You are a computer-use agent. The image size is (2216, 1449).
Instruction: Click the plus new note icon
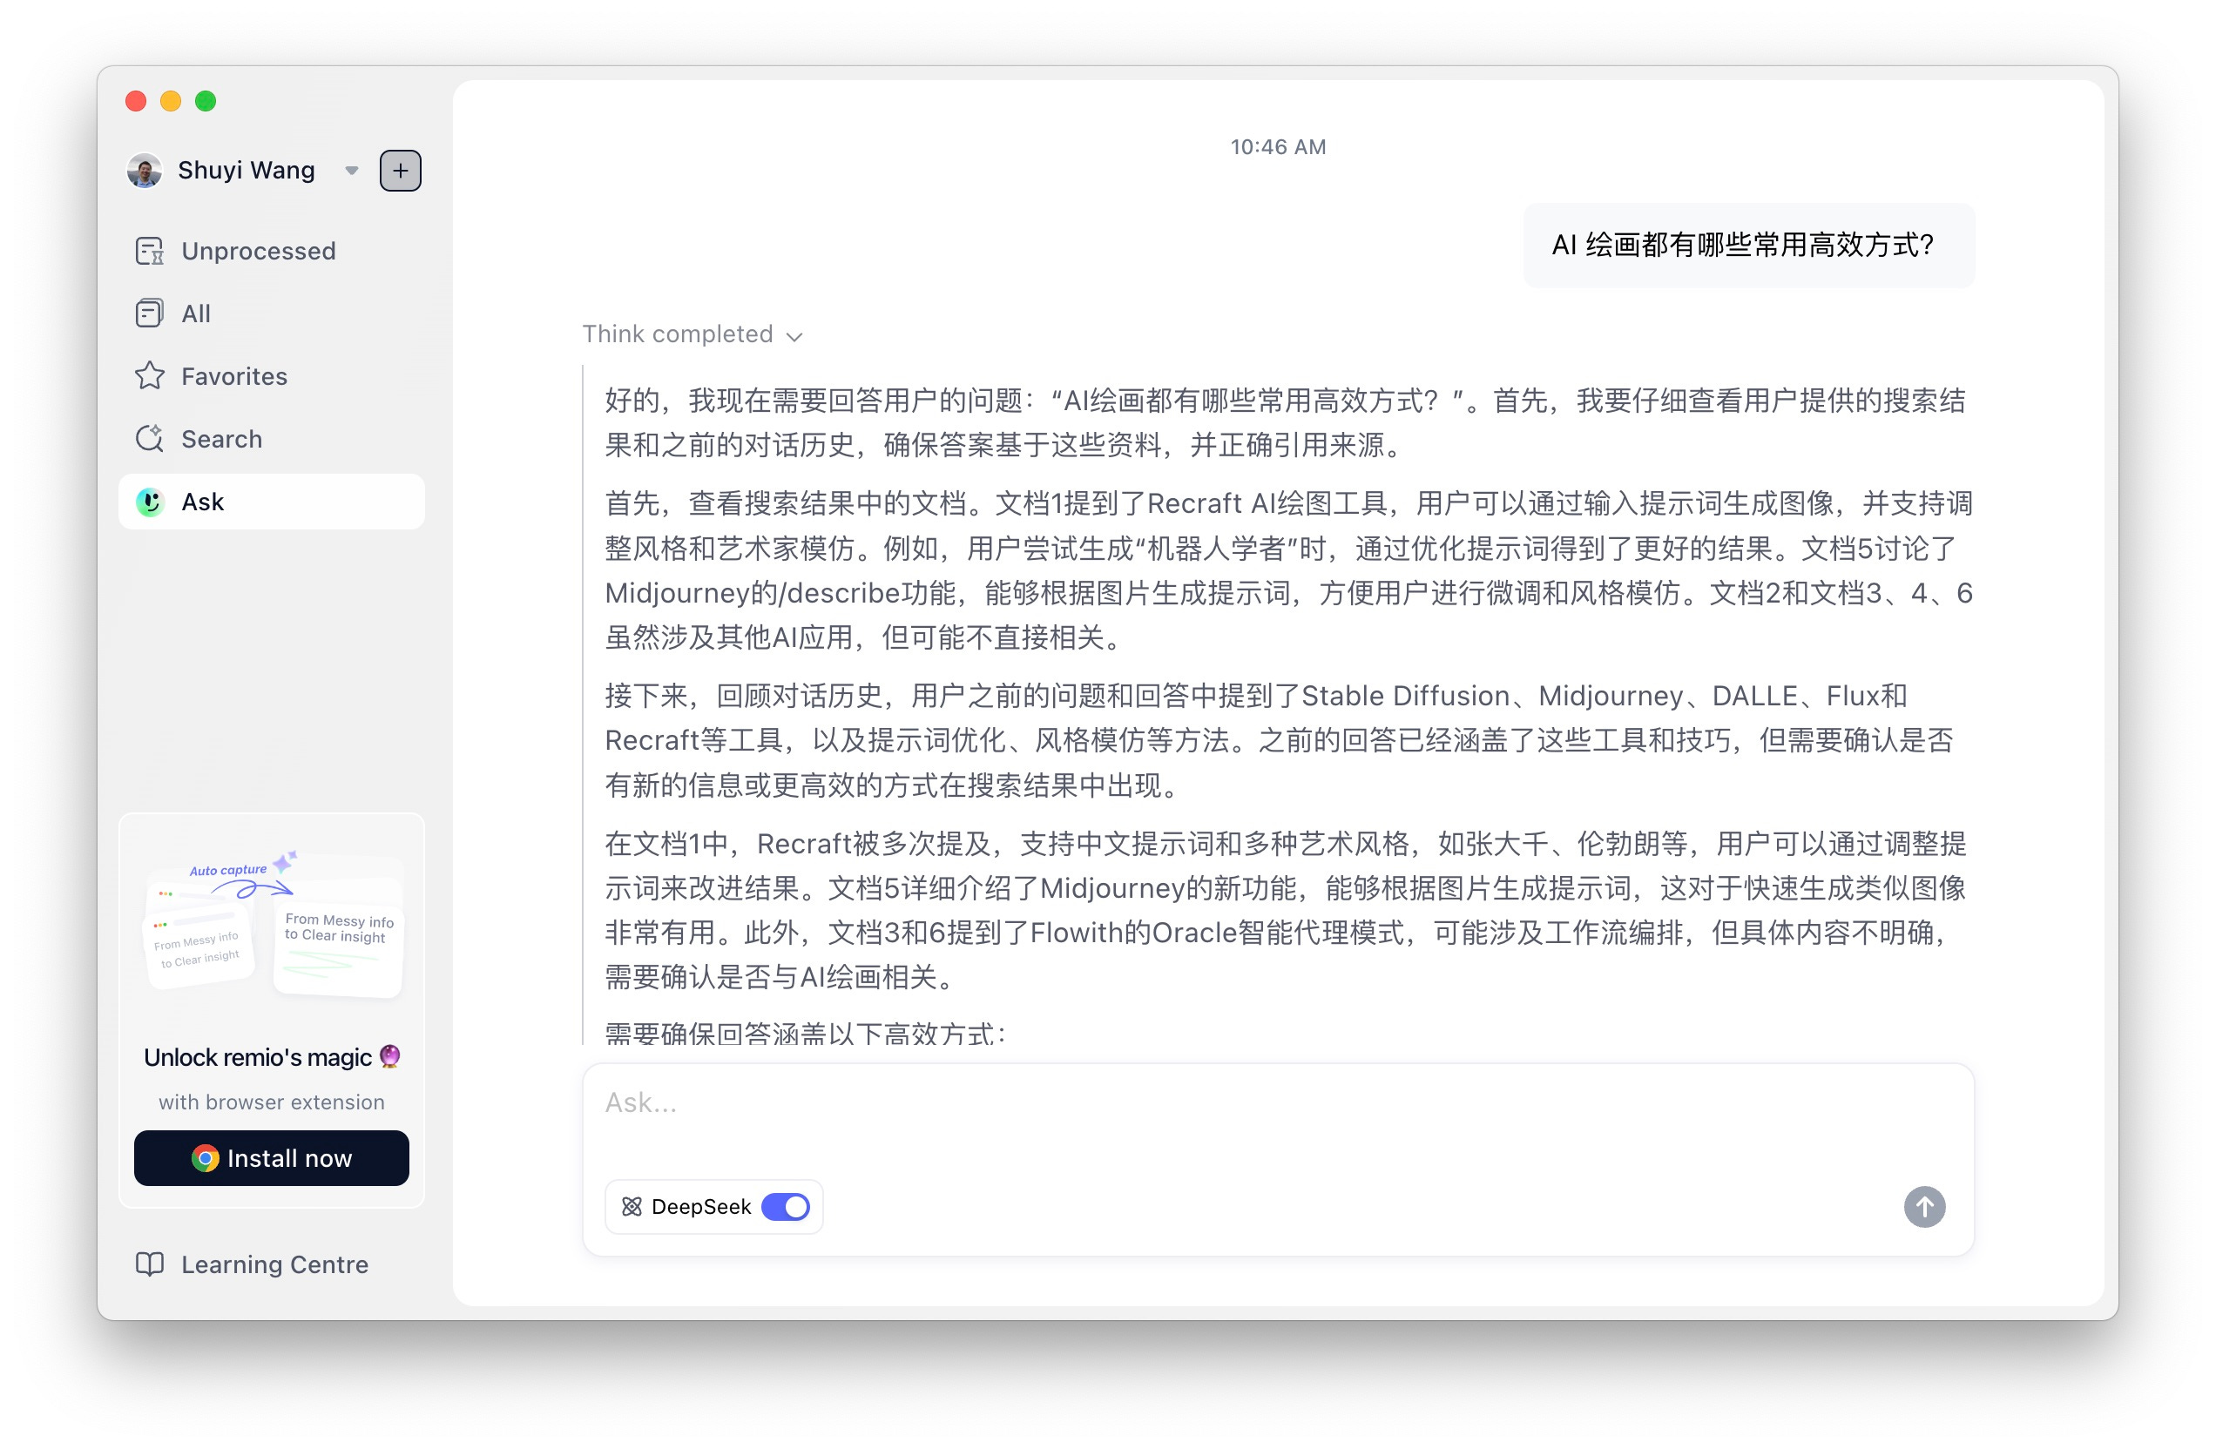(401, 171)
